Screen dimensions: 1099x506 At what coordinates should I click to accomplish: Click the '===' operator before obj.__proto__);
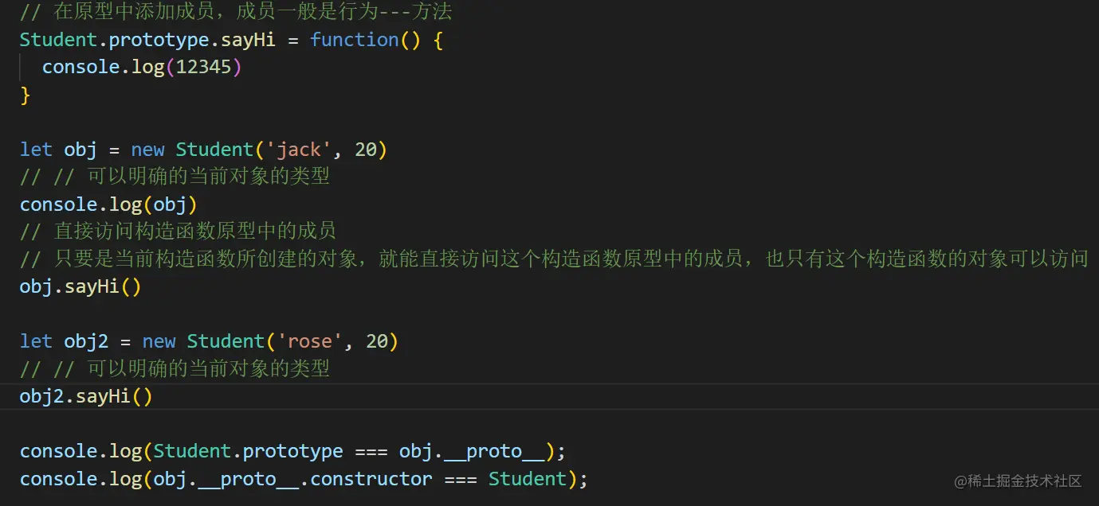[x=371, y=451]
